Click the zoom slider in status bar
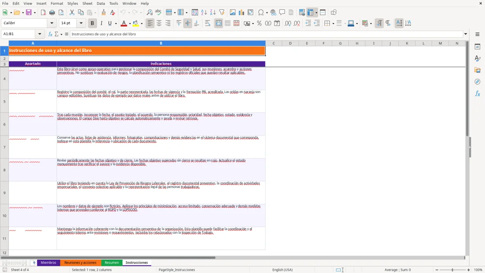485x273 pixels. tap(452, 270)
